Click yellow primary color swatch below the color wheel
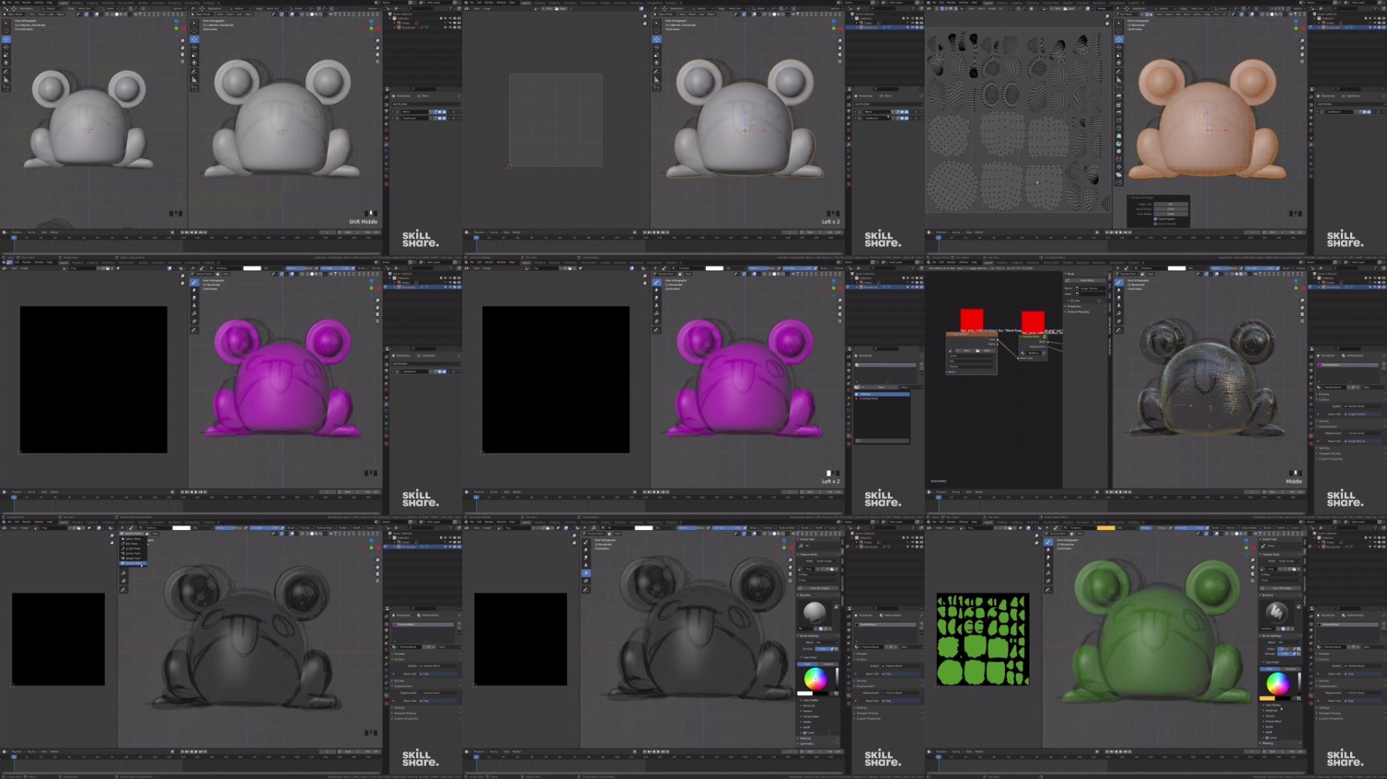 pyautogui.click(x=1267, y=698)
